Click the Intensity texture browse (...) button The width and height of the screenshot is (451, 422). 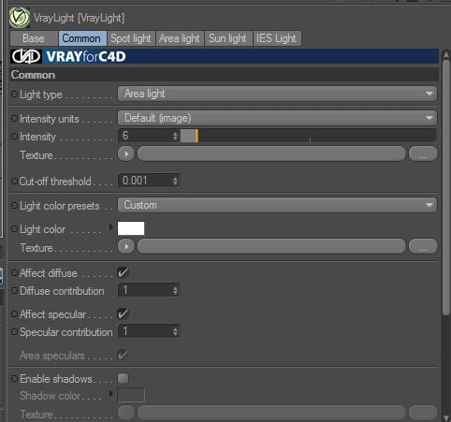click(423, 153)
